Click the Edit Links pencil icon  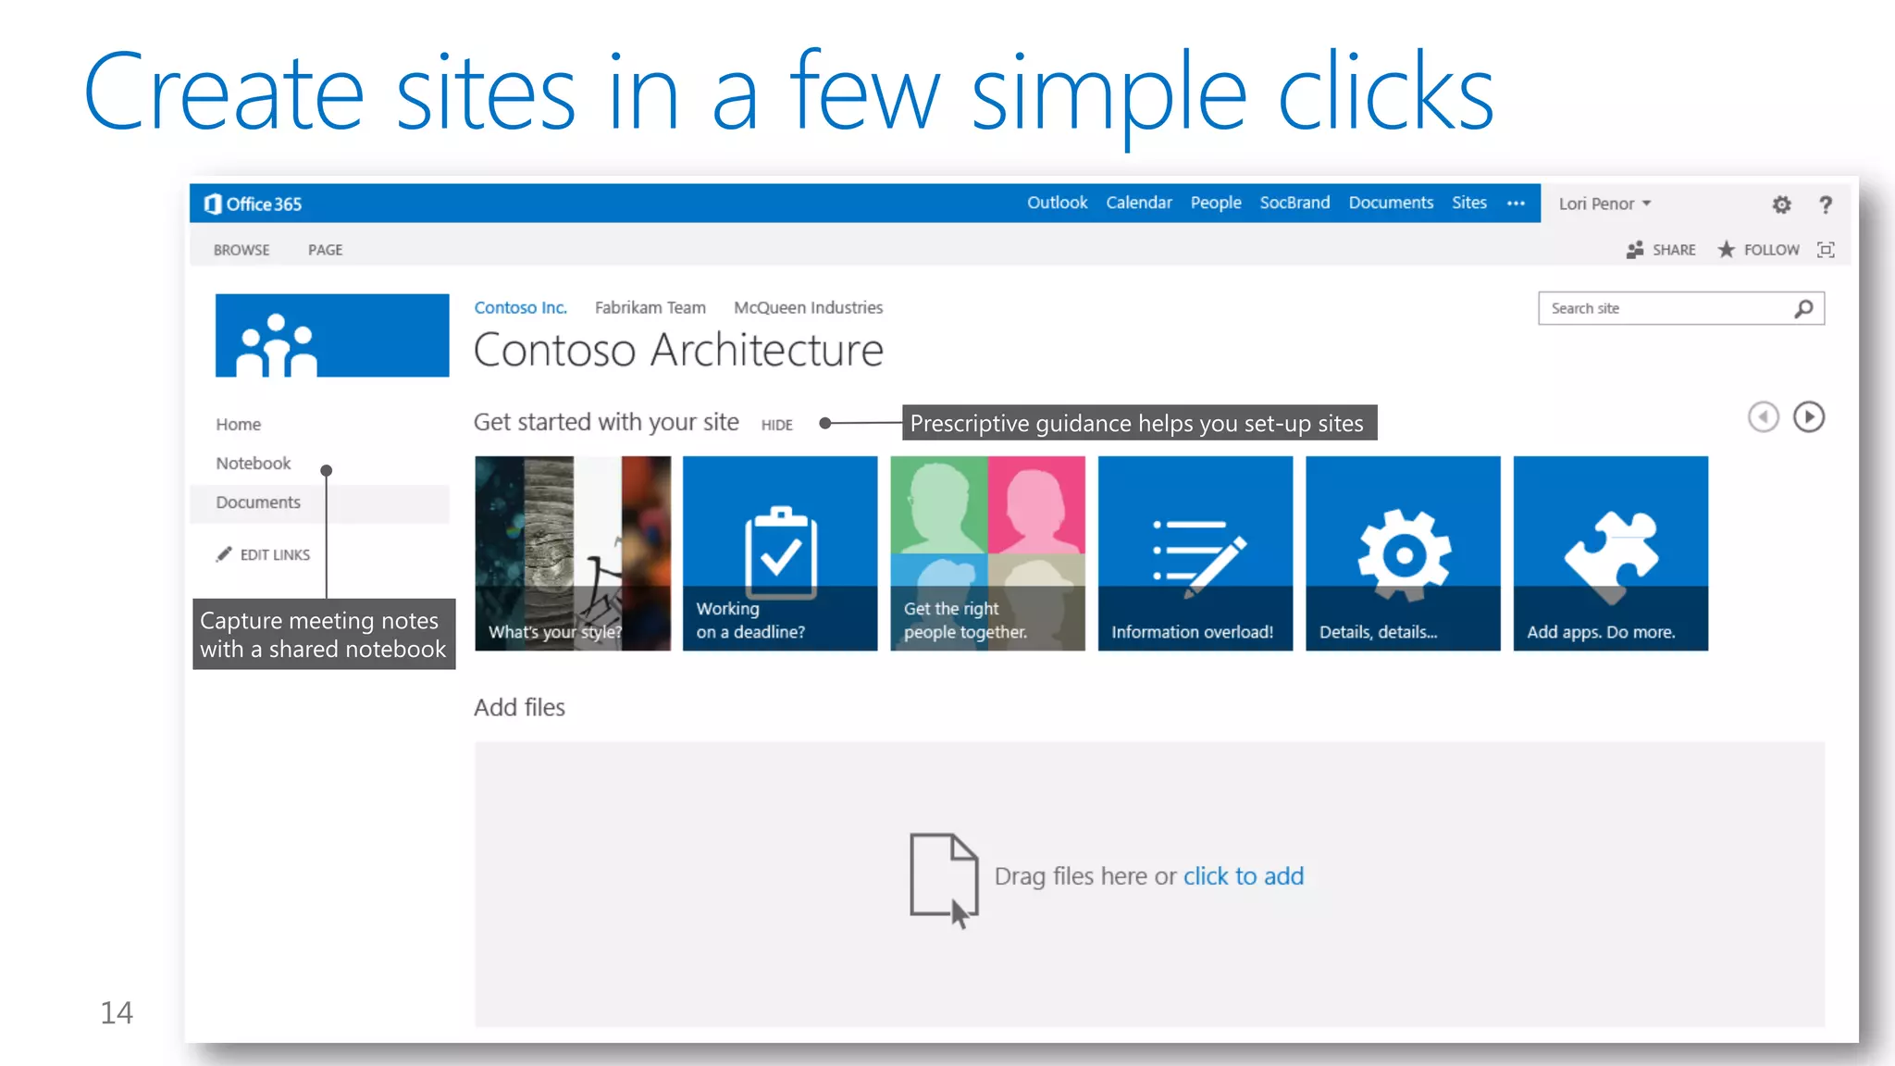(x=224, y=554)
